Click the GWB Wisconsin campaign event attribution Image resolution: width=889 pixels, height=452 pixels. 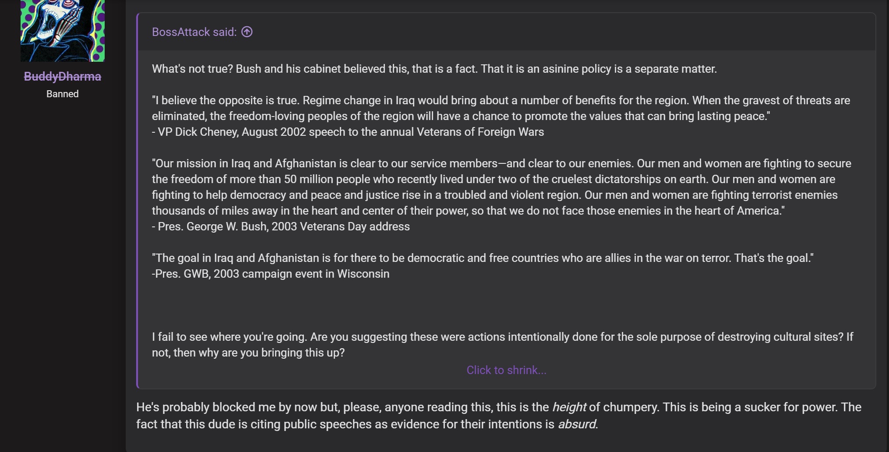[270, 274]
